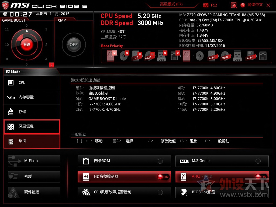Screen dimensions: 276x207
Task: Click stage 6 on the Game Boost dial
Action: tap(27, 64)
